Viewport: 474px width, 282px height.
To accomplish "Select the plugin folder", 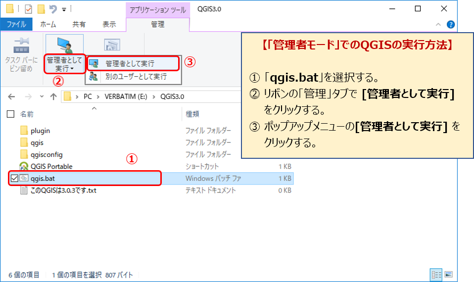I will coord(40,131).
